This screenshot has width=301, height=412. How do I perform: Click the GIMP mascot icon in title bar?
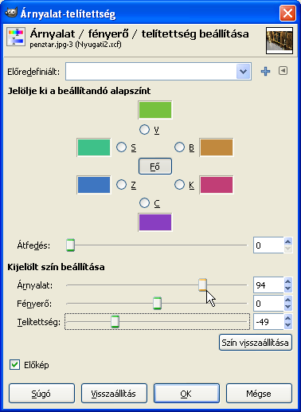11,12
